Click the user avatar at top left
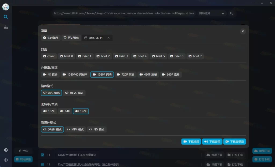The width and height of the screenshot is (275, 167). pos(6,7)
